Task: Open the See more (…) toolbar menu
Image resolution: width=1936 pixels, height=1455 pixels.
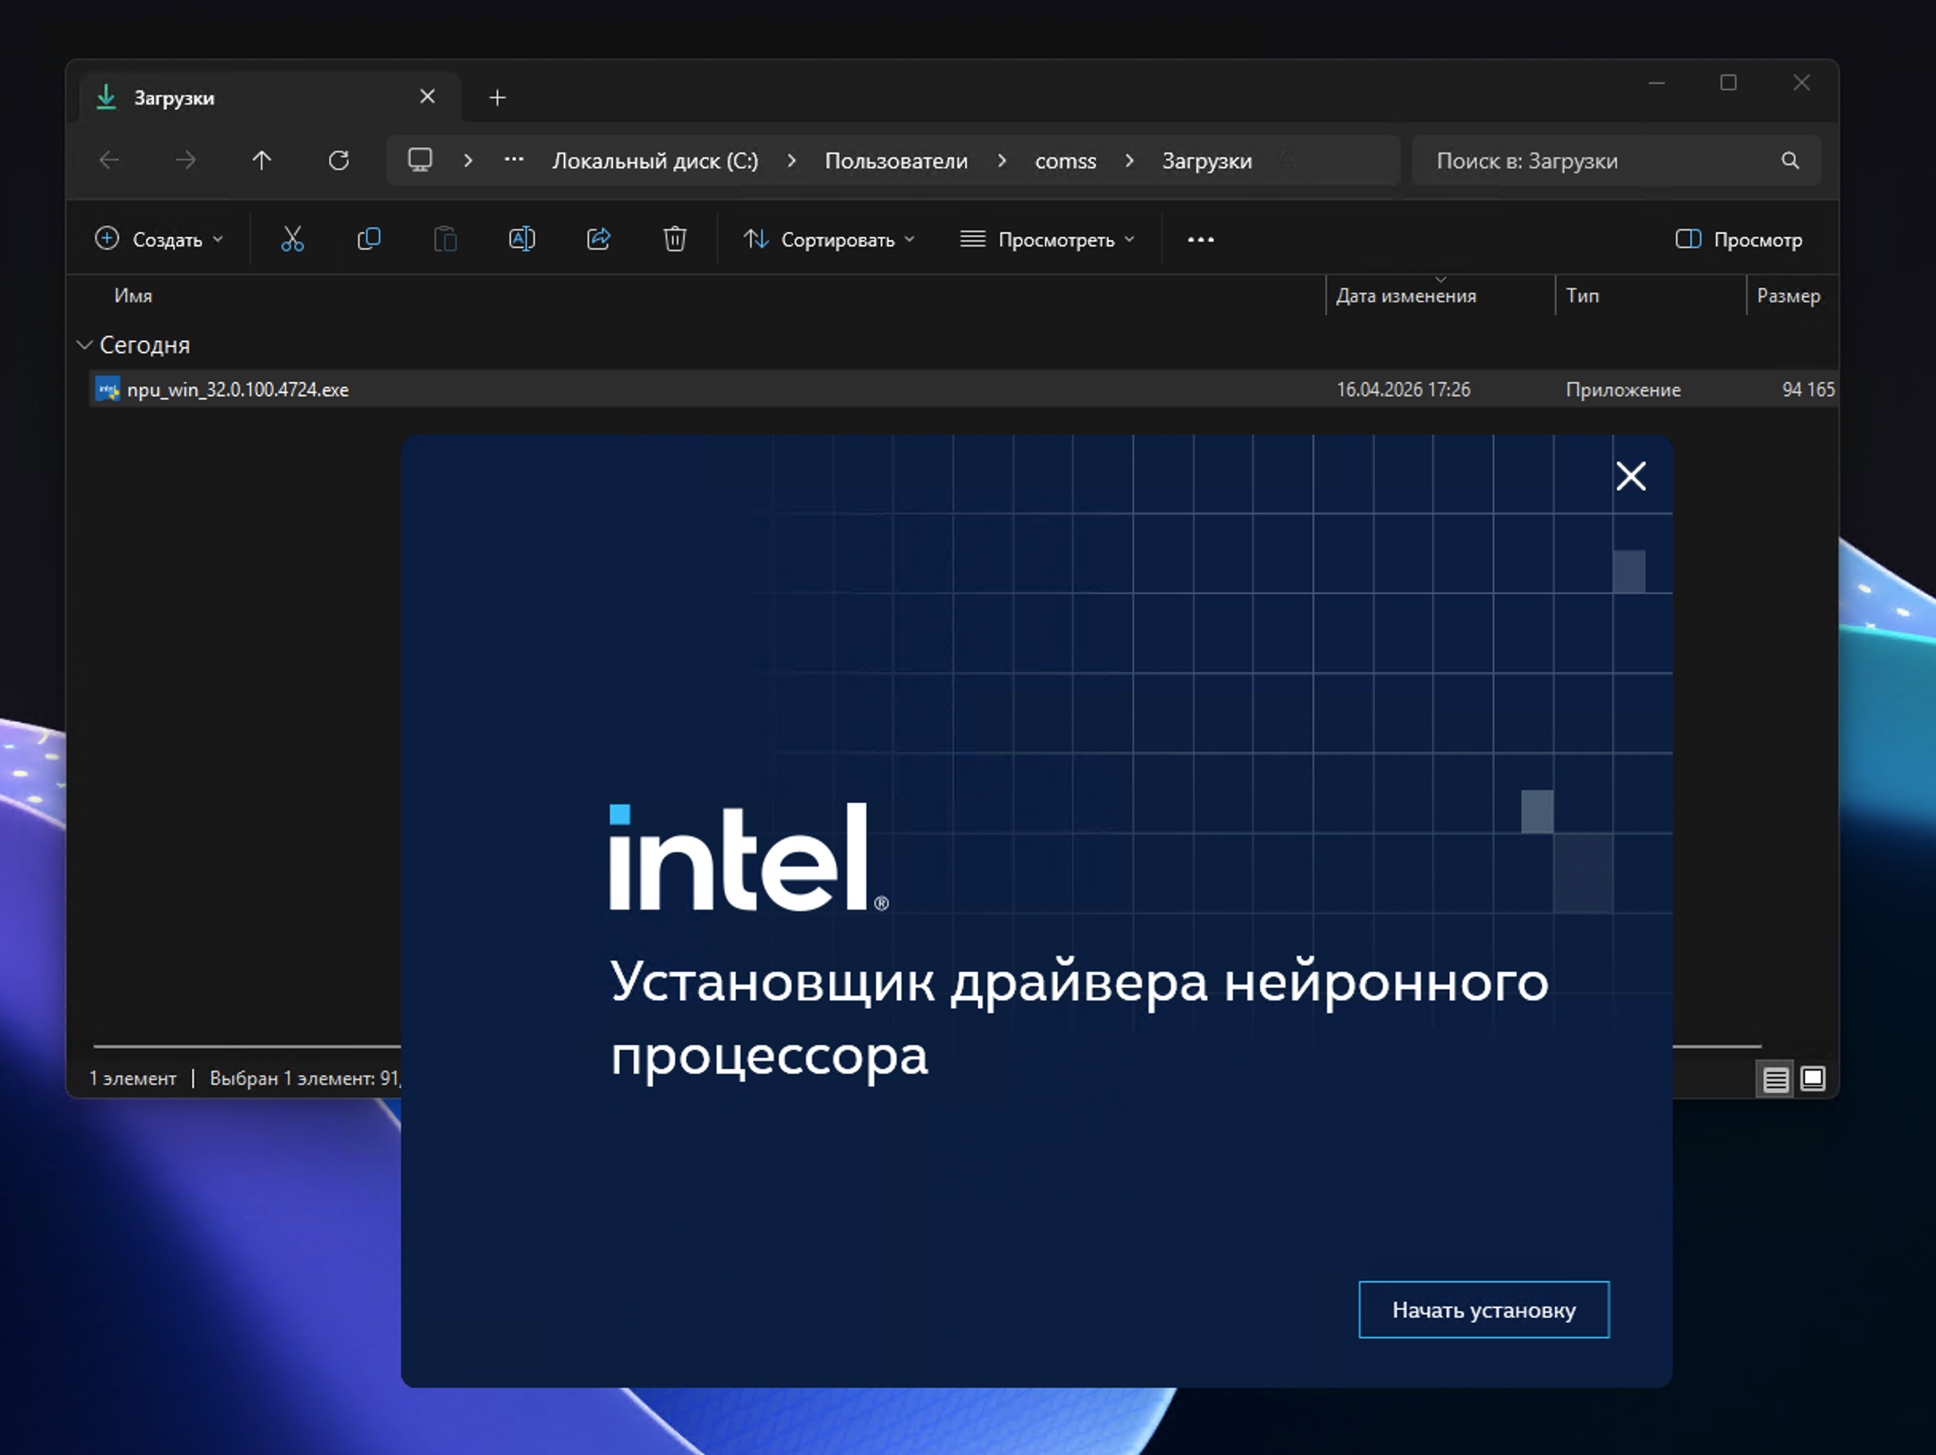Action: (1200, 238)
